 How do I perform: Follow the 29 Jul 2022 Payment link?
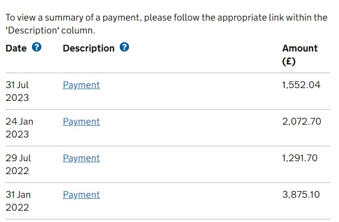[x=81, y=158]
